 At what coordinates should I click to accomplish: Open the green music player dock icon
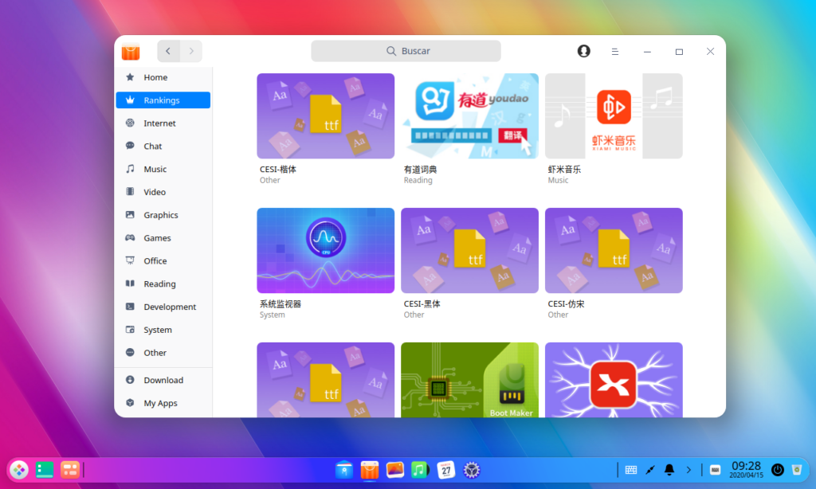(x=420, y=470)
